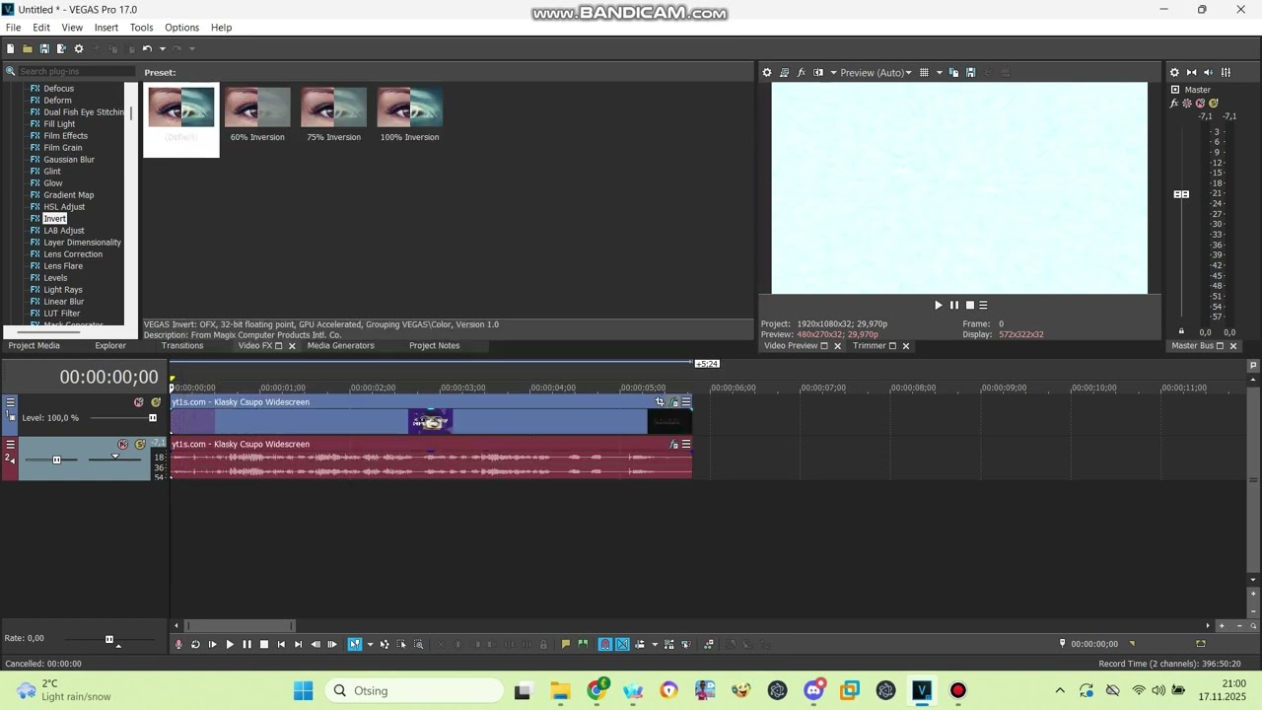This screenshot has height=710, width=1262.
Task: Open overlays grid dropdown arrow
Action: tap(939, 72)
